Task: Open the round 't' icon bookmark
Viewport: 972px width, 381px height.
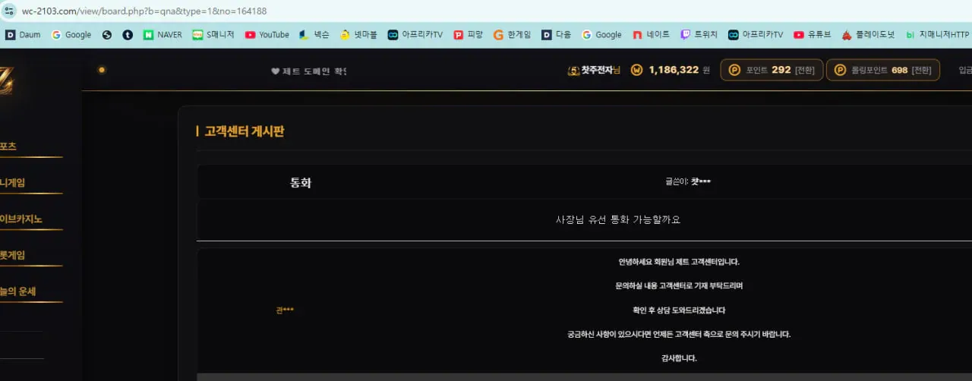Action: click(x=128, y=35)
